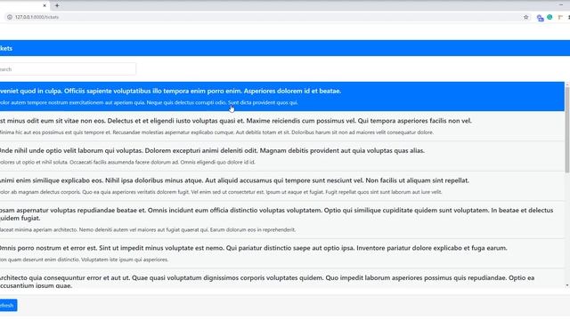Open ticket 'aspernatur voluptas repudiandae beatae et'

(282, 220)
